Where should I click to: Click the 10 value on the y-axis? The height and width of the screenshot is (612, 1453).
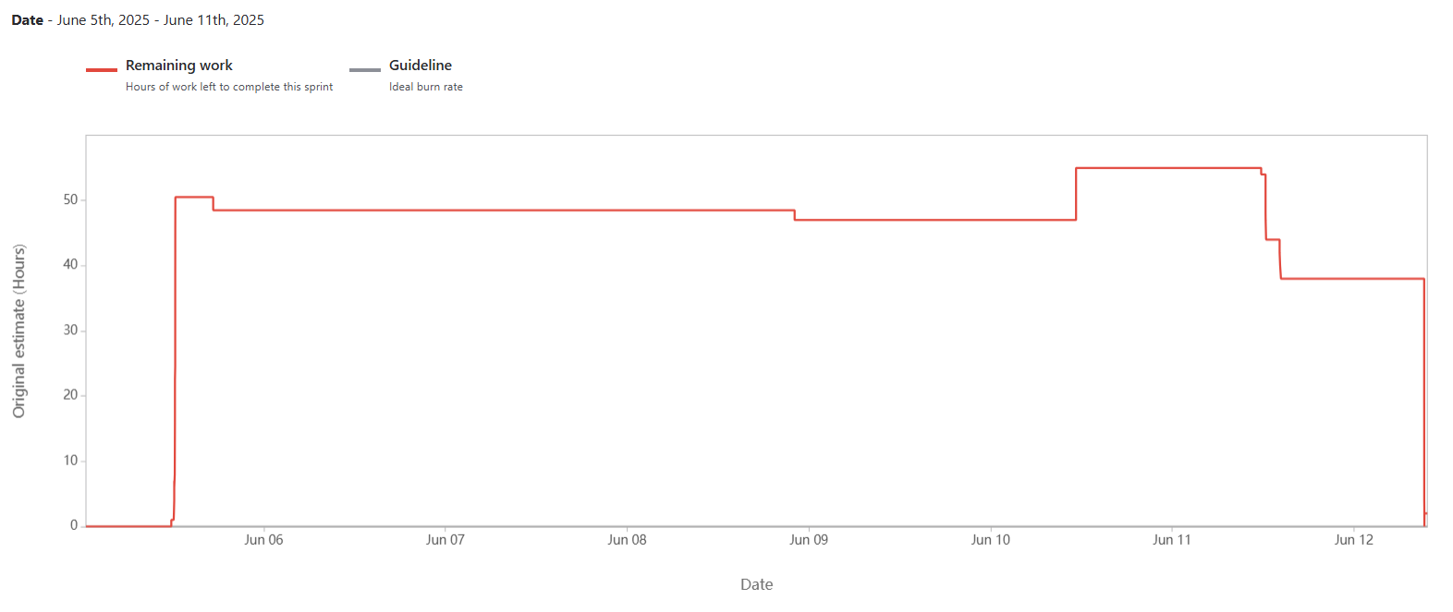pyautogui.click(x=70, y=461)
